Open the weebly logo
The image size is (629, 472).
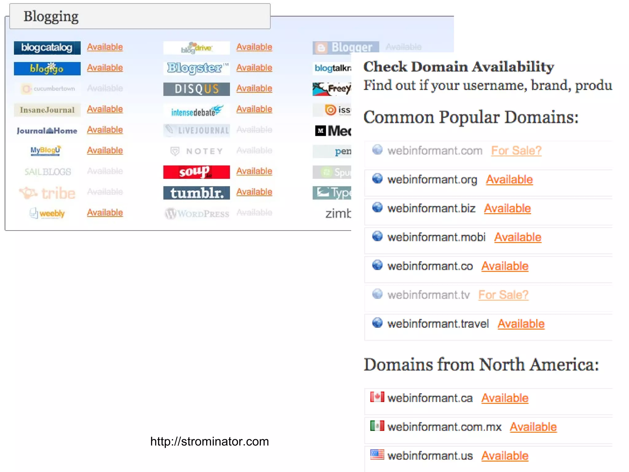[x=47, y=213]
